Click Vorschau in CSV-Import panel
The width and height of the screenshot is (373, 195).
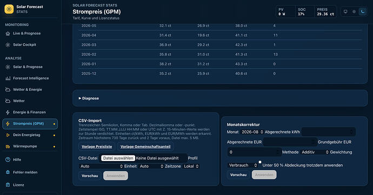tap(90, 176)
